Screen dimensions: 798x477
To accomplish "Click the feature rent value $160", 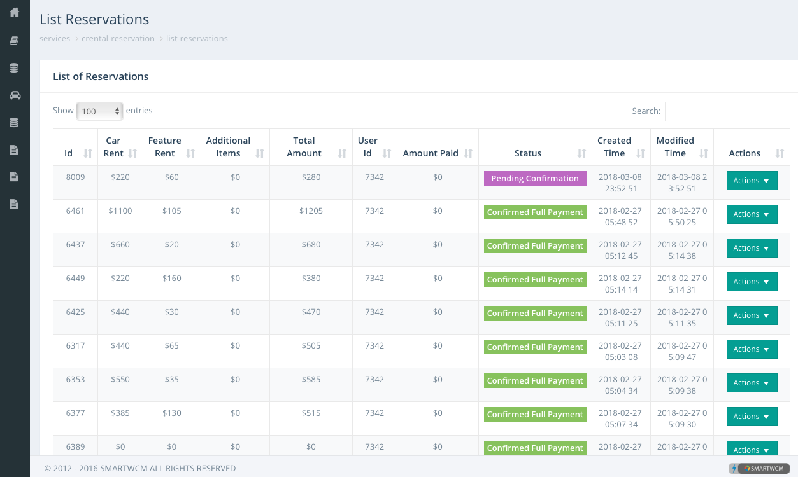I will click(x=171, y=279).
